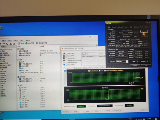Open the Help (H) menu in AIDA64
This screenshot has height=120, width=160.
(x=28, y=41)
